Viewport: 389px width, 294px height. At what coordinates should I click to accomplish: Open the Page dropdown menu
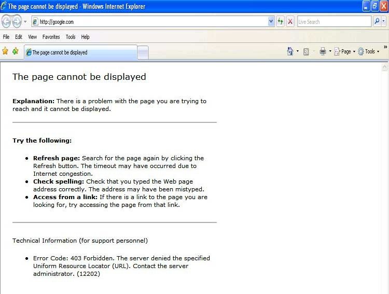(x=345, y=51)
